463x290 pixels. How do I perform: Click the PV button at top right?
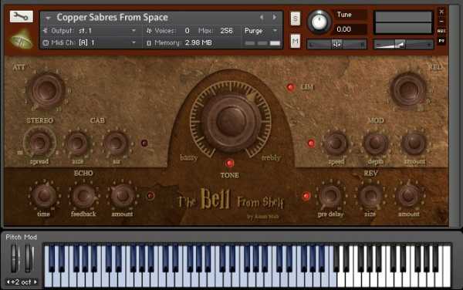pyautogui.click(x=441, y=41)
